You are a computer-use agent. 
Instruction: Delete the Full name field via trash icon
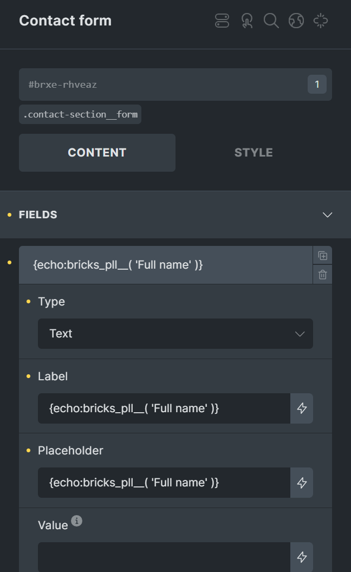(x=322, y=274)
